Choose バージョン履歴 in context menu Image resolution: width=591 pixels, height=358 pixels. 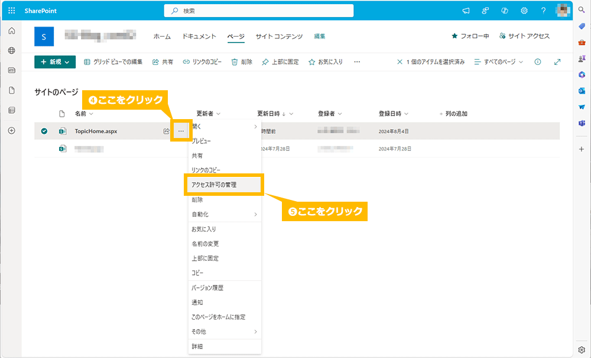[x=225, y=288]
